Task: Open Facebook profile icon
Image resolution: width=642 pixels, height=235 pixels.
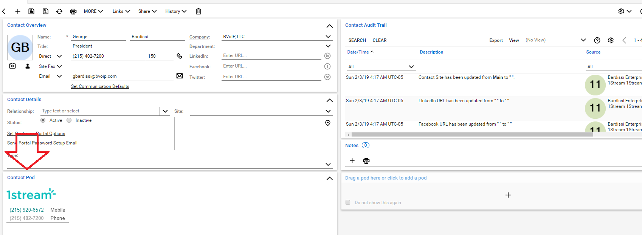Action: tap(327, 66)
